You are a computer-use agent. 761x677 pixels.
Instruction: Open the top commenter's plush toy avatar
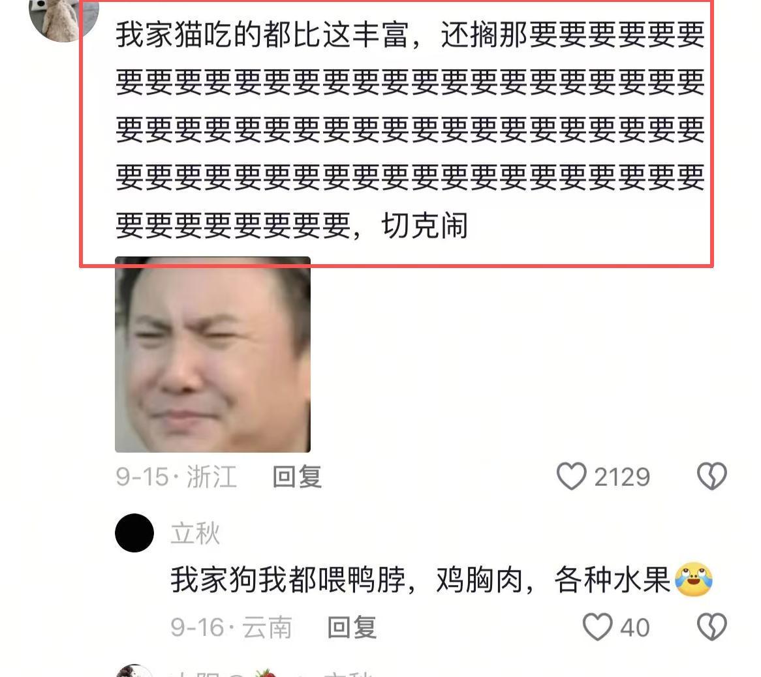pyautogui.click(x=64, y=20)
